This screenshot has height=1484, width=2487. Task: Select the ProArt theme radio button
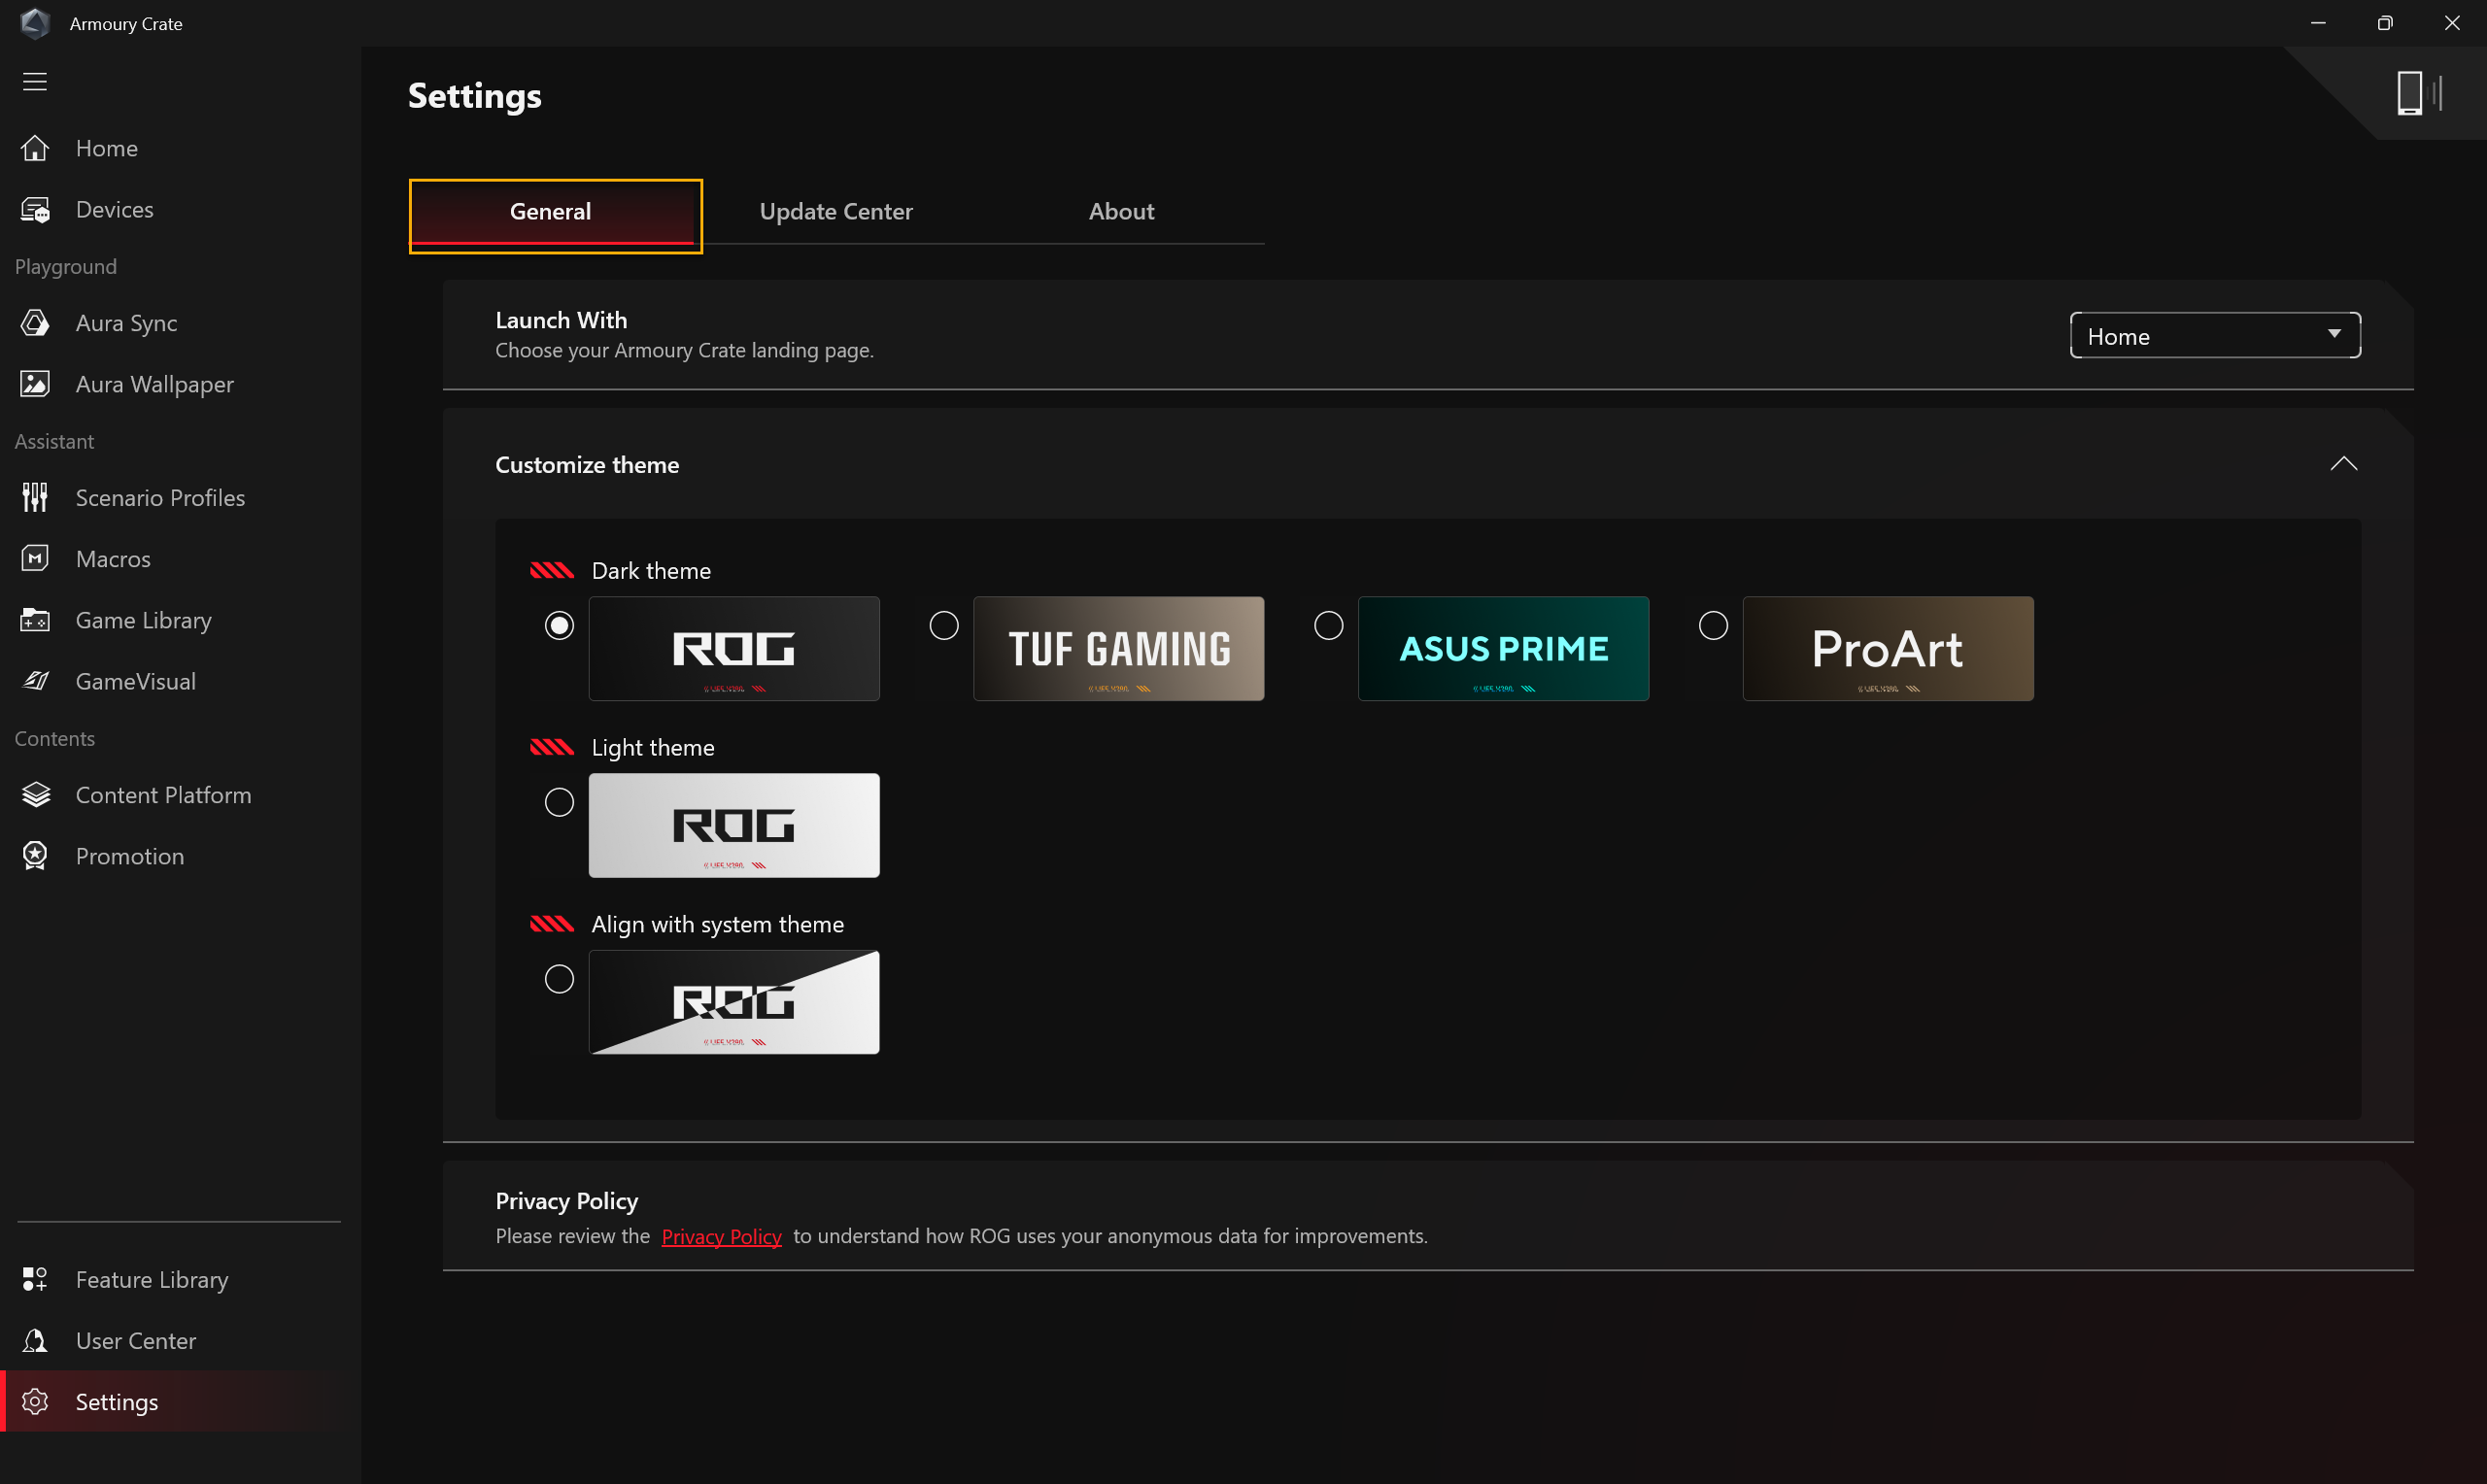[1713, 625]
